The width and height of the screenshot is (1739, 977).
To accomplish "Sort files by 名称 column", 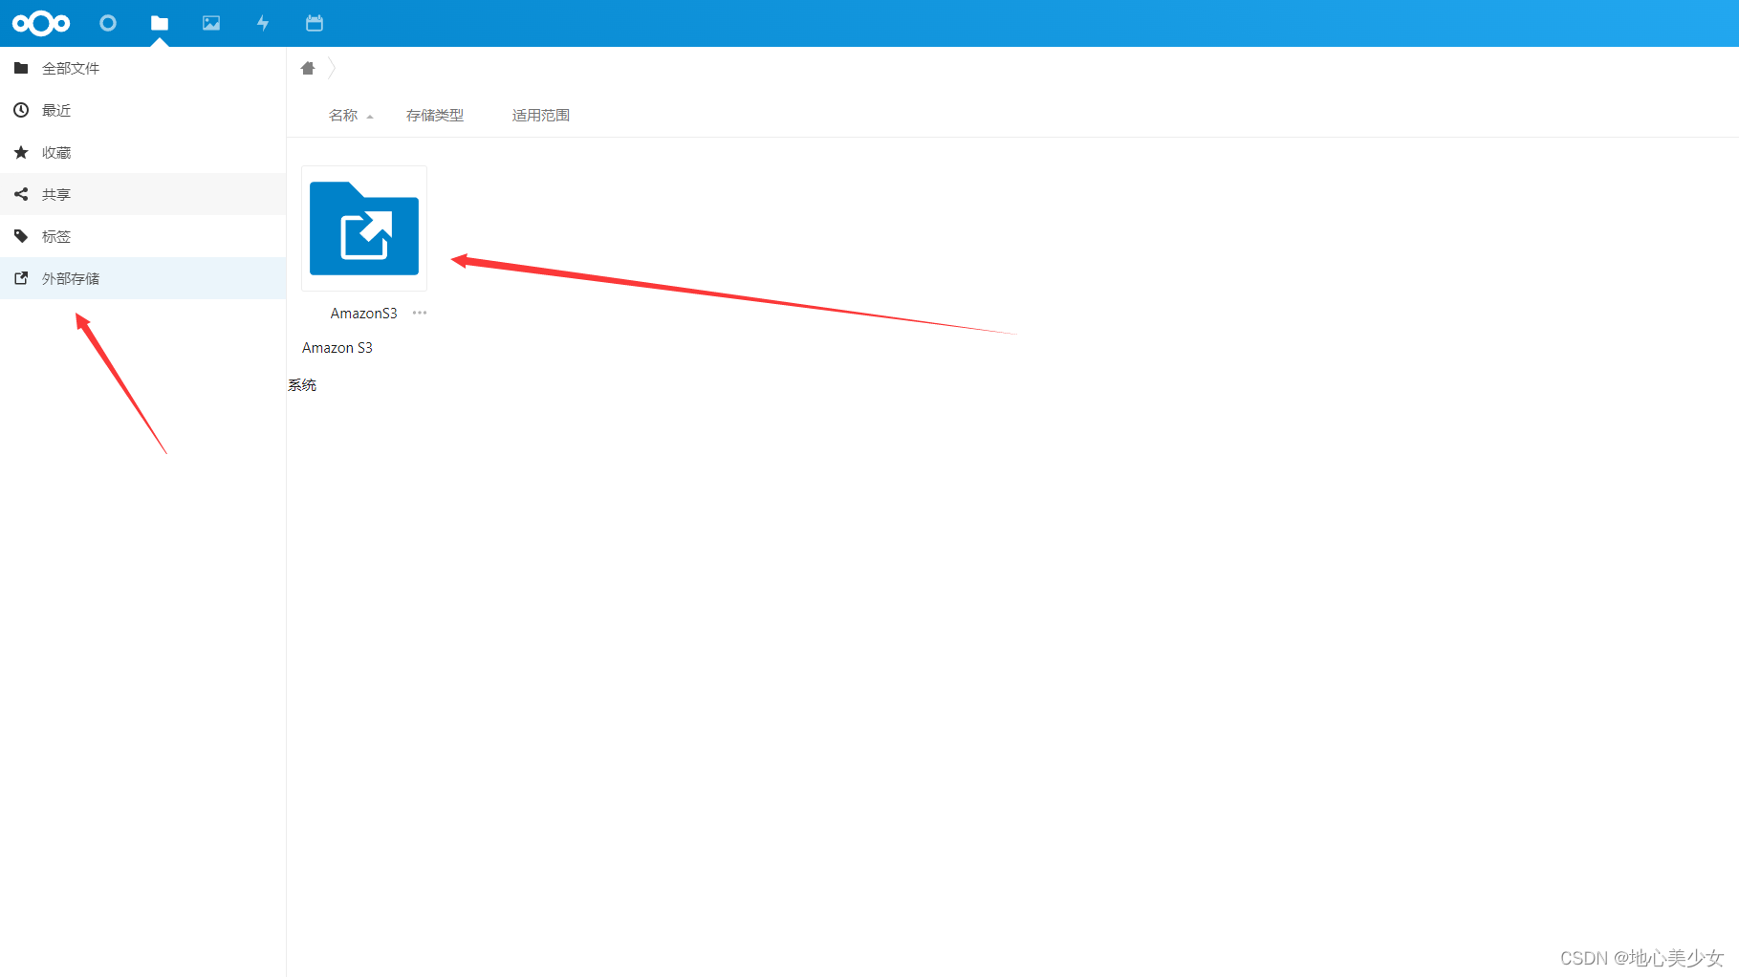I will tap(343, 116).
